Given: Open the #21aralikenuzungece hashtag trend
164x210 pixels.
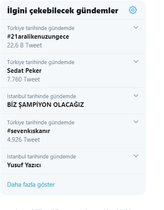Looking at the screenshot, I should (38, 37).
